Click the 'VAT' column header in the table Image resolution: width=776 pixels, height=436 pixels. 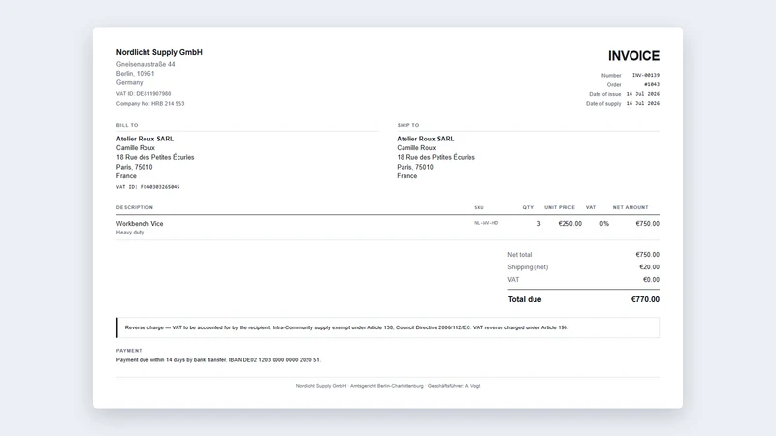(x=591, y=207)
